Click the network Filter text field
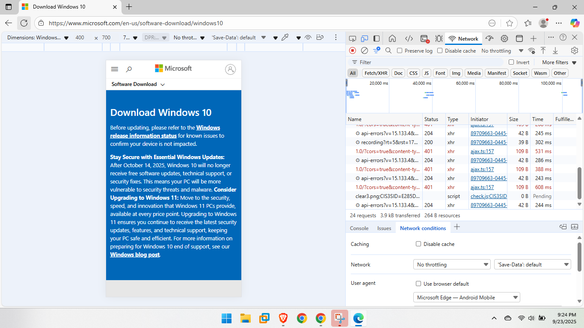Viewport: 584px width, 328px height. 428,62
